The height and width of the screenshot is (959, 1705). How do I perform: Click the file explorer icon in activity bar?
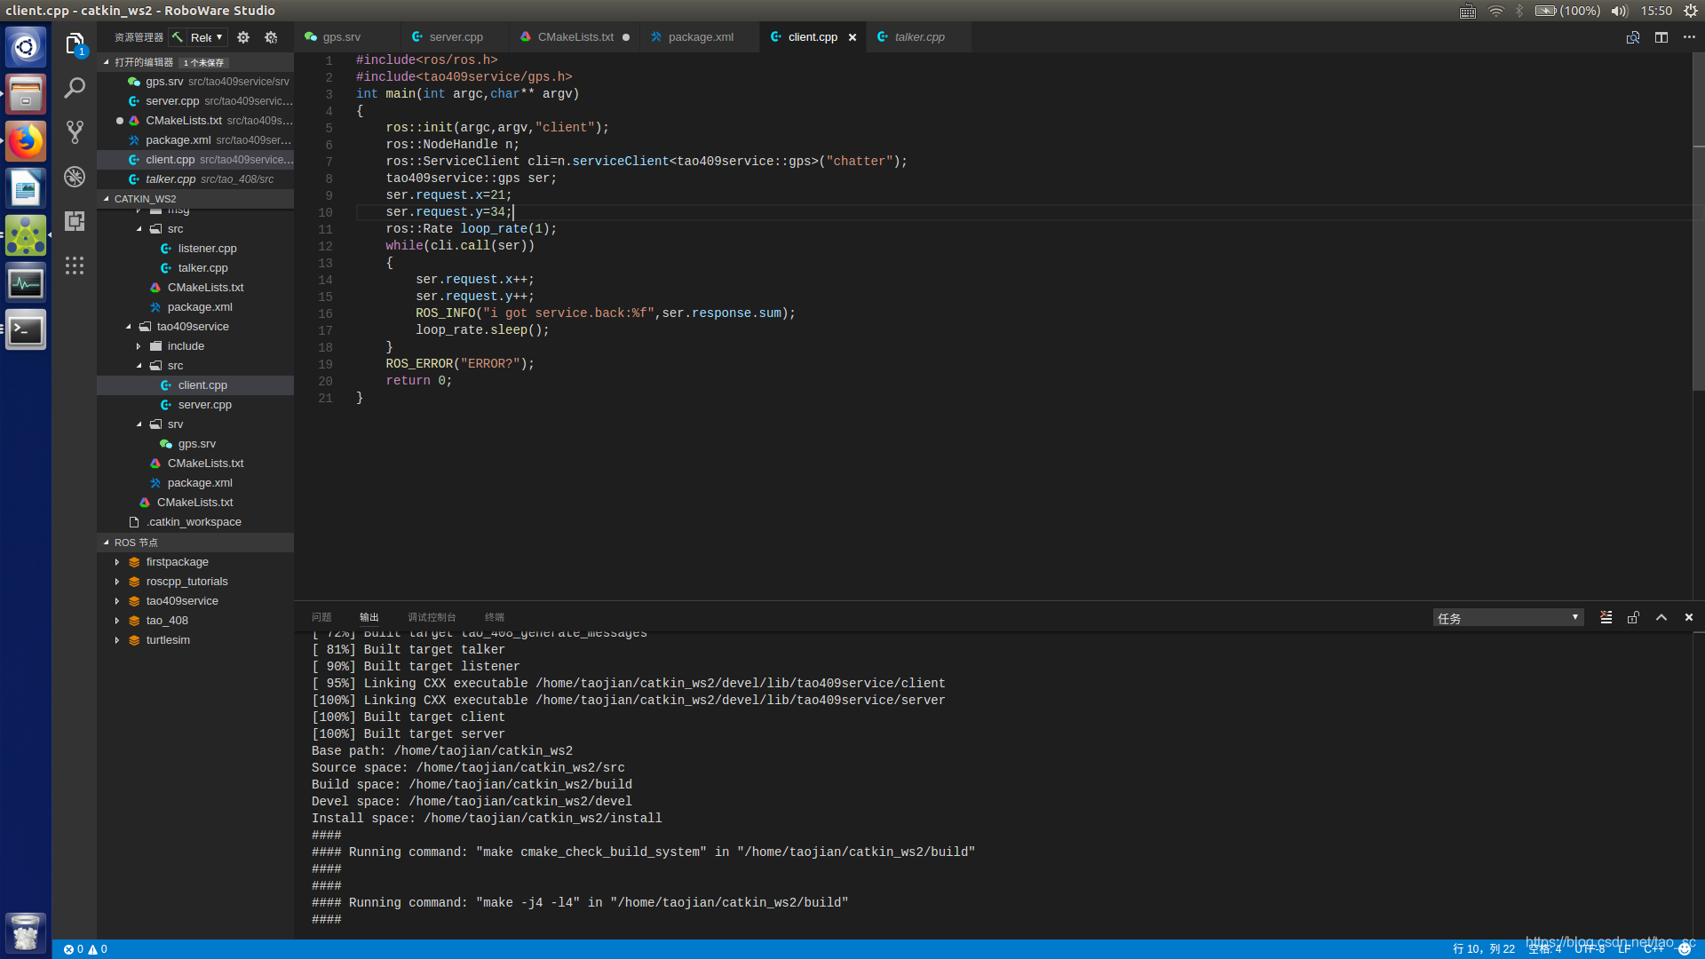[x=75, y=44]
